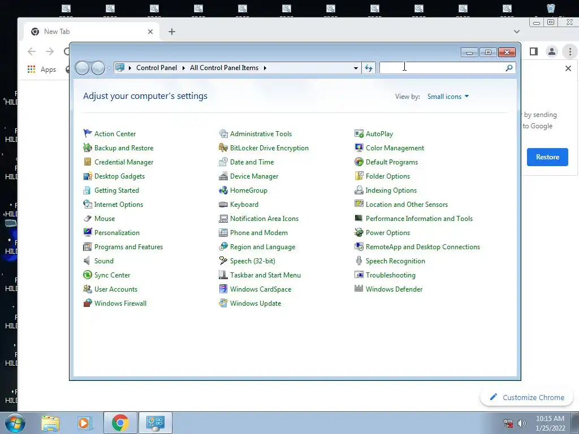Click the Restore button in Chrome

(547, 157)
